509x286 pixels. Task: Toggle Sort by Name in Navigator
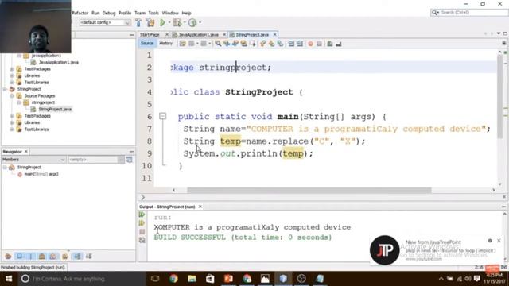click(77, 257)
